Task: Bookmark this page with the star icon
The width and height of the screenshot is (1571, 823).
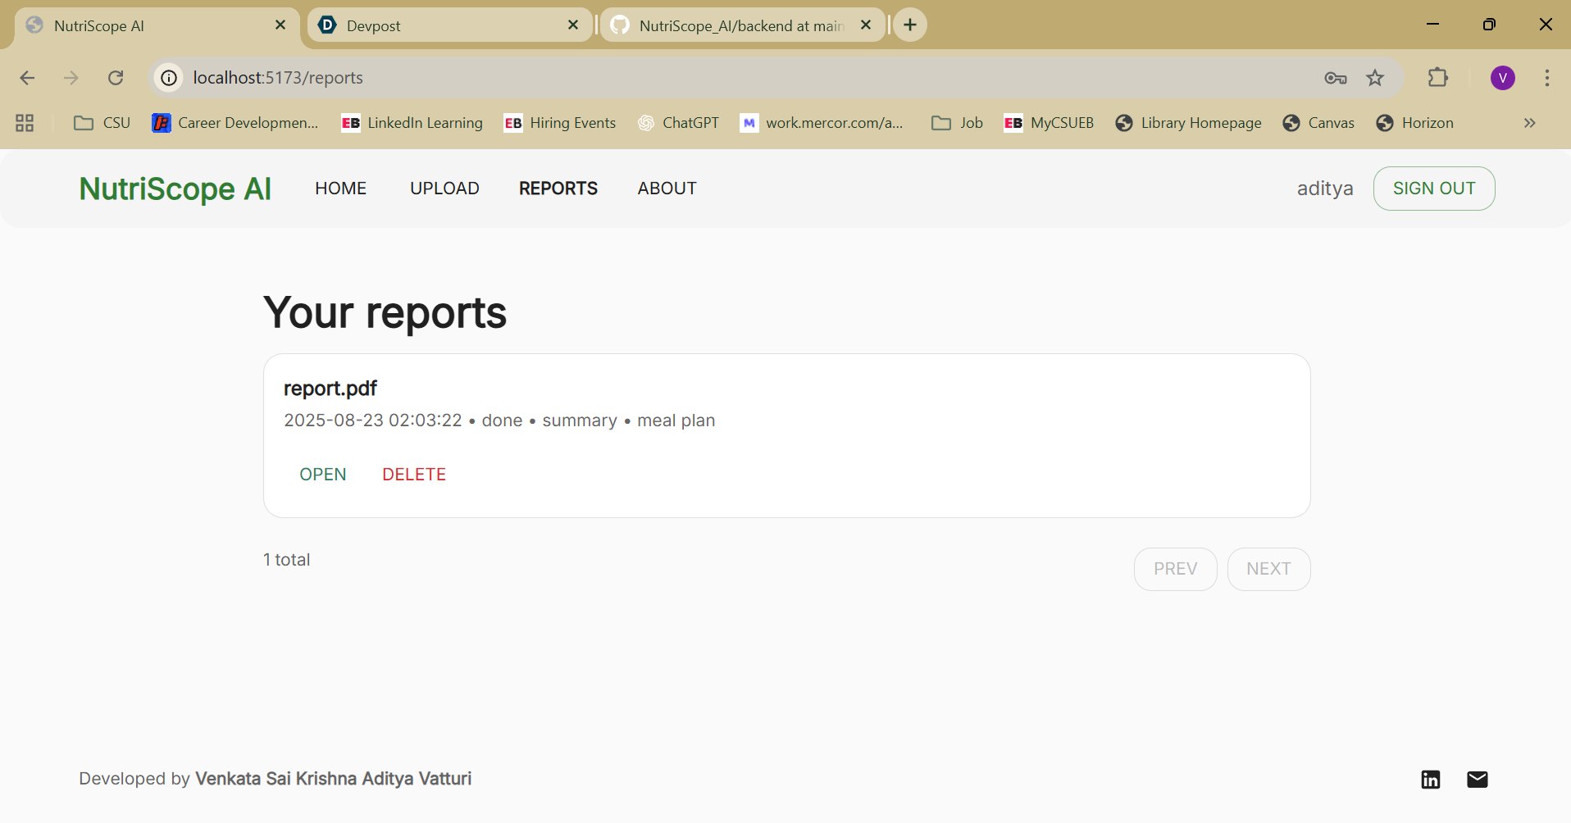Action: coord(1375,78)
